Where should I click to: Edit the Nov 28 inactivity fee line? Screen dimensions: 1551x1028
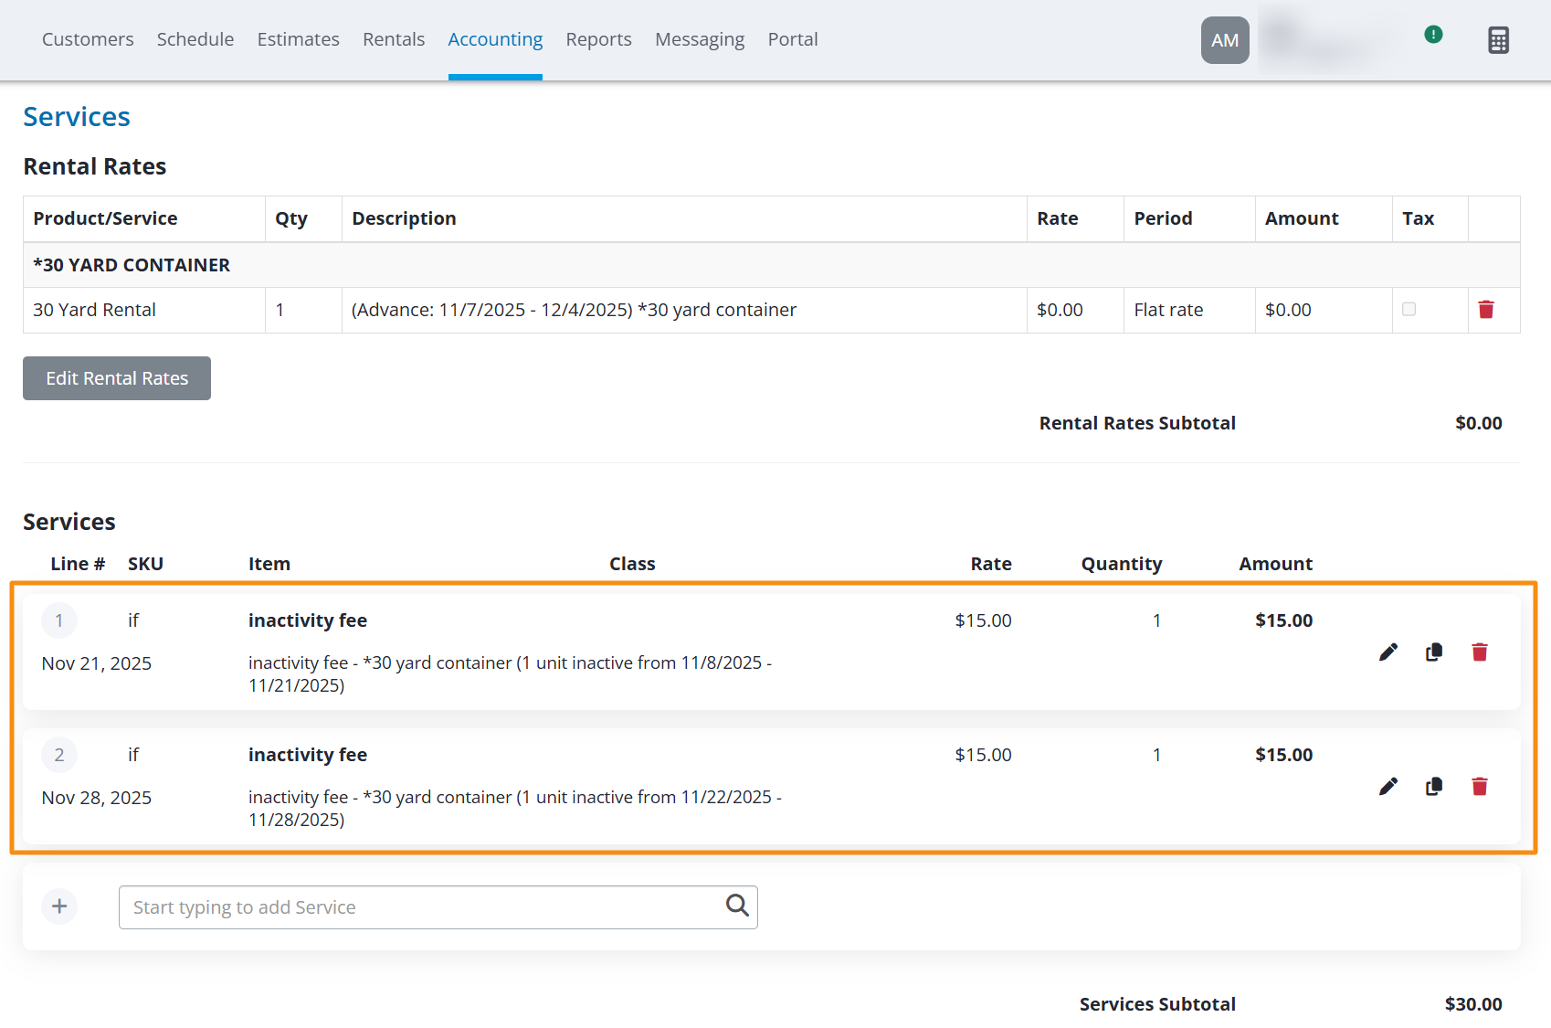1388,786
